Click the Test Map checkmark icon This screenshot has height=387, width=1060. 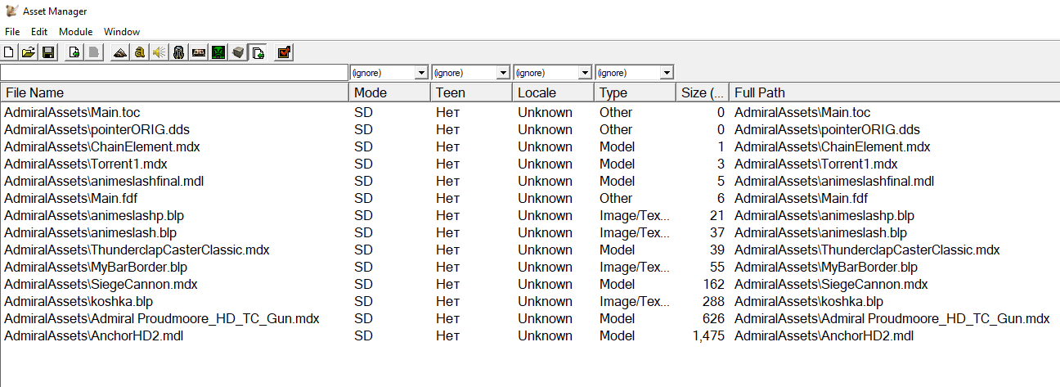point(284,53)
